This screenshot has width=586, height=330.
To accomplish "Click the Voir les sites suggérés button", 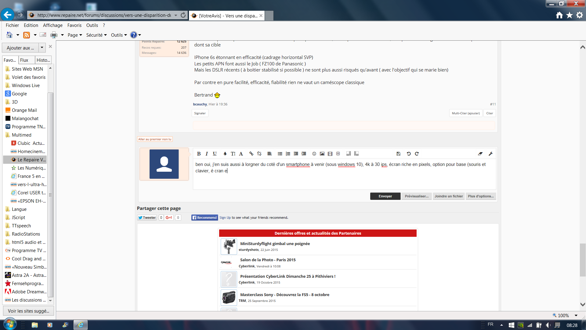I will click(x=28, y=311).
